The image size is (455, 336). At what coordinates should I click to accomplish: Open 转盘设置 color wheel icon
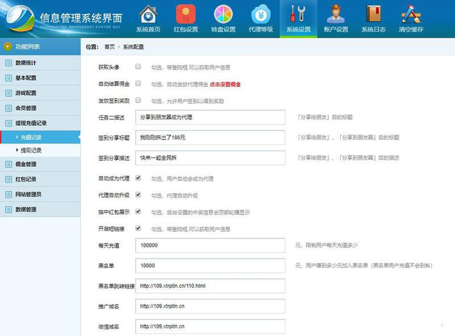click(223, 14)
